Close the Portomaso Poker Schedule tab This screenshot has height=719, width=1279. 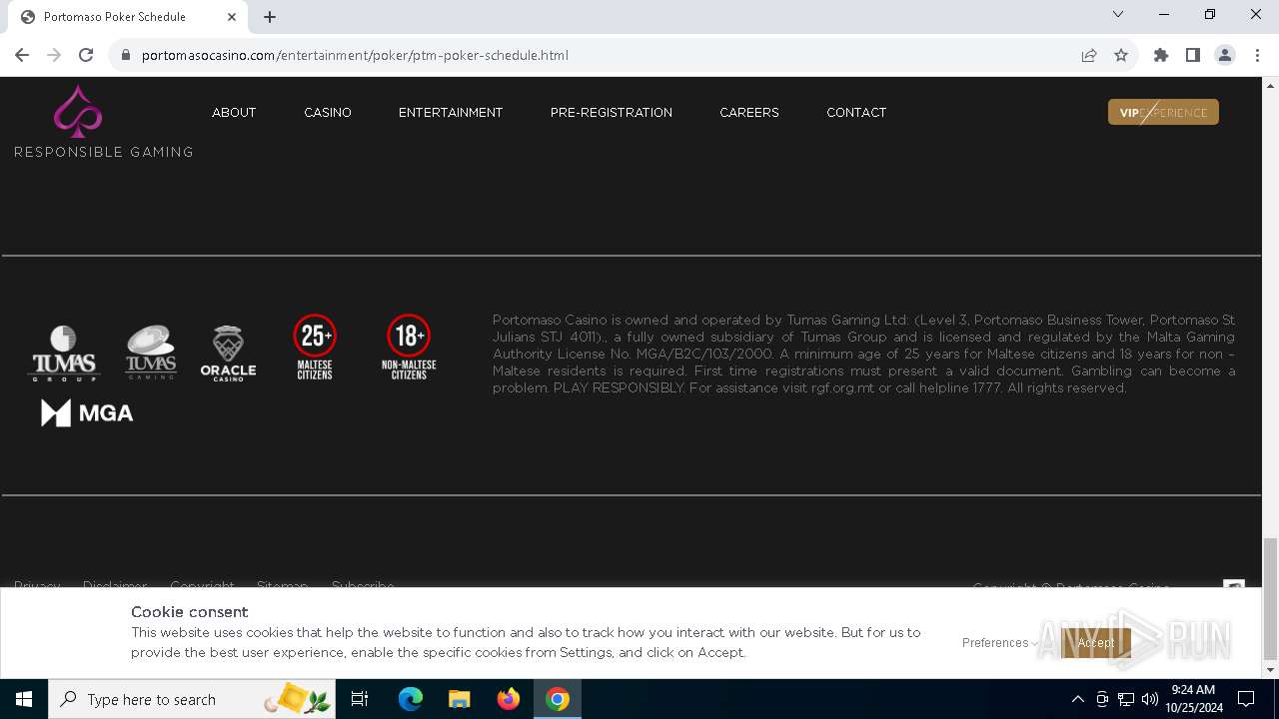click(232, 17)
